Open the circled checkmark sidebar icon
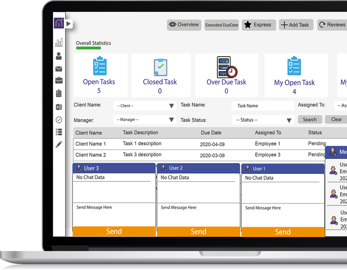The width and height of the screenshot is (347, 270). (59, 120)
